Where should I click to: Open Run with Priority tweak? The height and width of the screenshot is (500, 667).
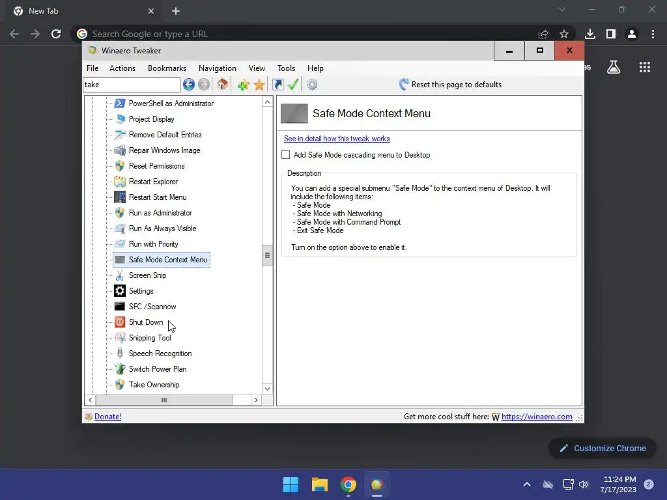(153, 244)
